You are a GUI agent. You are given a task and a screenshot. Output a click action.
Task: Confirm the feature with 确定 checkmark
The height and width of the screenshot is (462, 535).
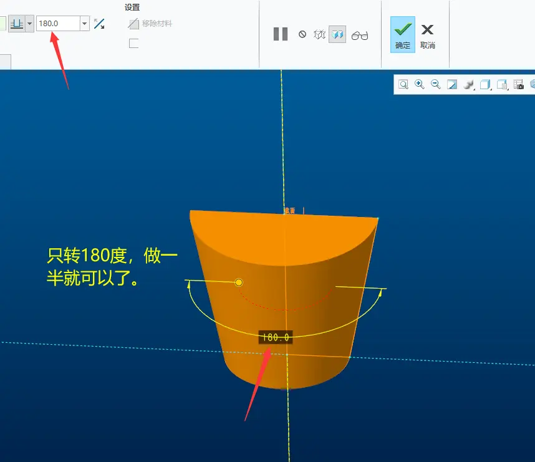point(403,34)
